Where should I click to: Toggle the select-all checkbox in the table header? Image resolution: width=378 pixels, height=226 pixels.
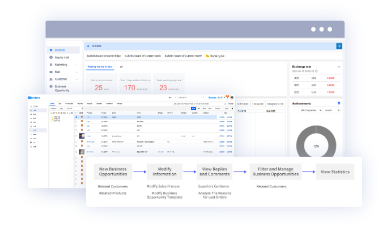coord(76,113)
